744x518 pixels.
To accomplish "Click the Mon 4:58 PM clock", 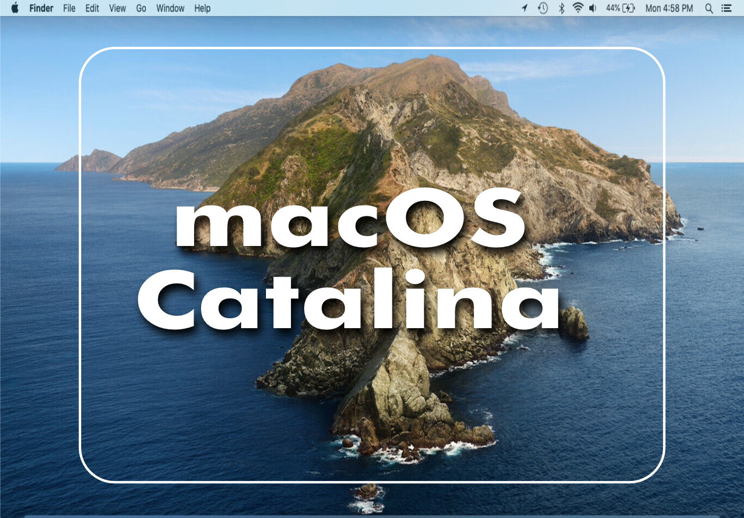I will coord(669,8).
